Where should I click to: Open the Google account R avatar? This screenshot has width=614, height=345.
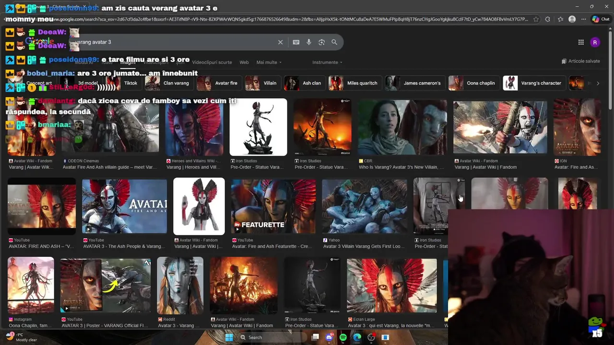[x=595, y=42]
